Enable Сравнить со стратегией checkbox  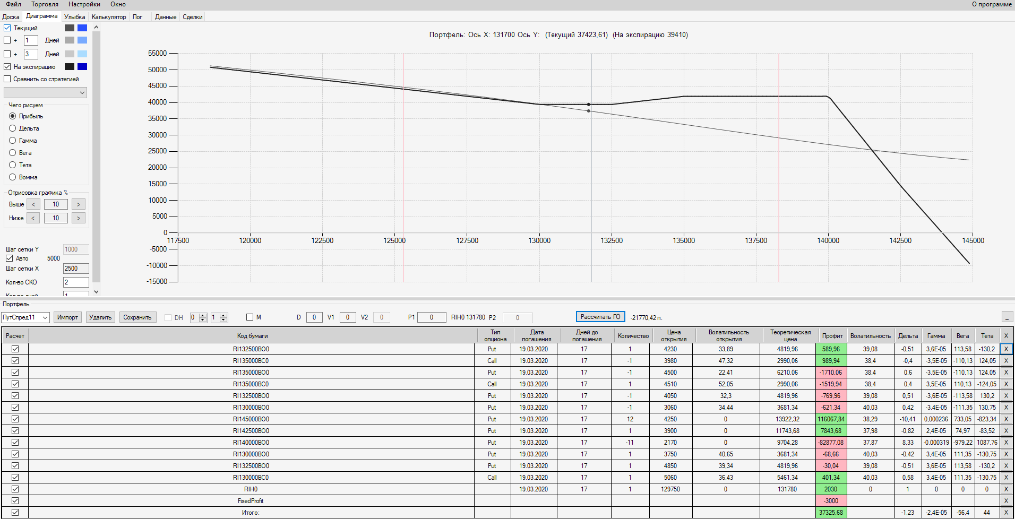(x=7, y=79)
